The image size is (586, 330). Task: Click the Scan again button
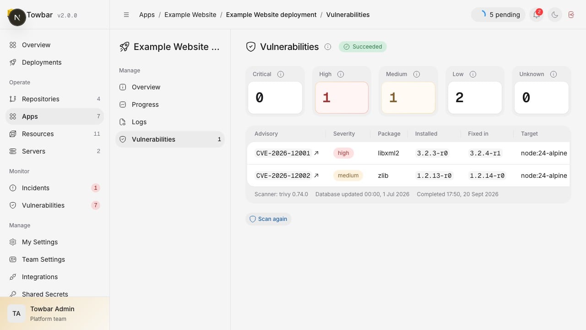(x=268, y=219)
